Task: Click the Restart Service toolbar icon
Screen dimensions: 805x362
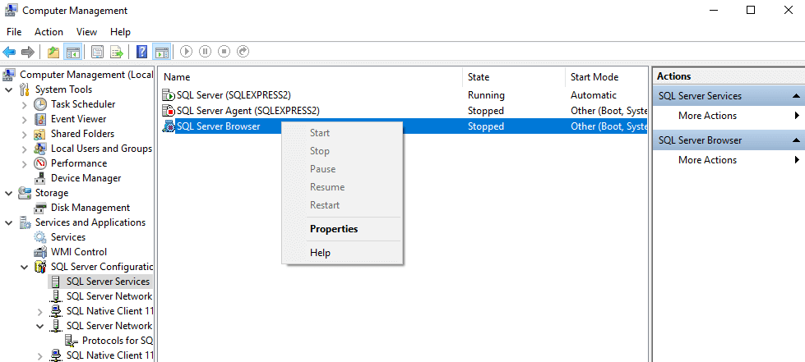Action: (243, 52)
